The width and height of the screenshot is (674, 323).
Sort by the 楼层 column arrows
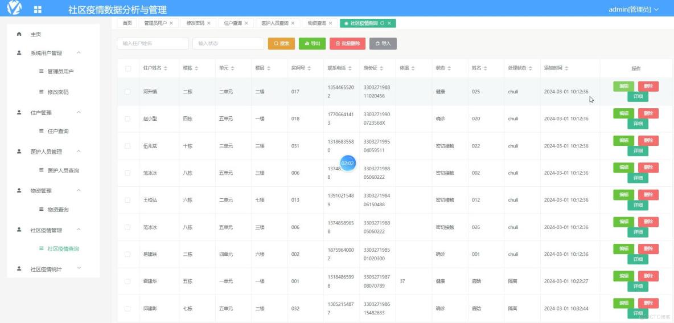269,68
